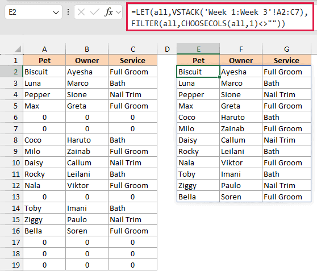This screenshot has height=271, width=317.
Task: Click inside the LET formula text
Action: (220, 18)
